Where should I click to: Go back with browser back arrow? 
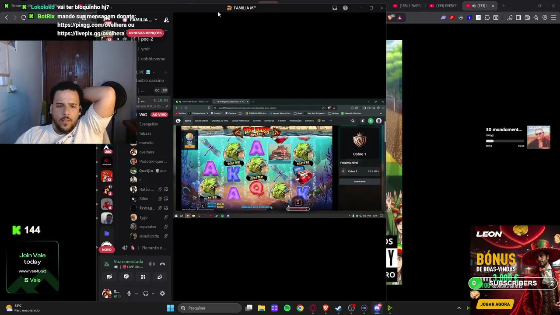[6, 17]
